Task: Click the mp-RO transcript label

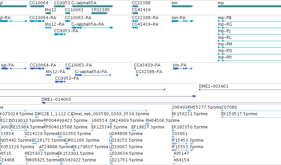Action: [225, 51]
